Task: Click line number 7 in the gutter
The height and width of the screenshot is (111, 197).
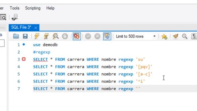Action: [18, 89]
